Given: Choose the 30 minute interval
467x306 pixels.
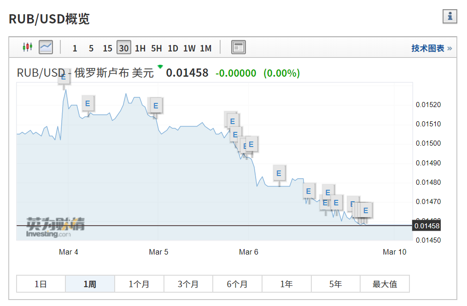Looking at the screenshot, I should pos(123,47).
